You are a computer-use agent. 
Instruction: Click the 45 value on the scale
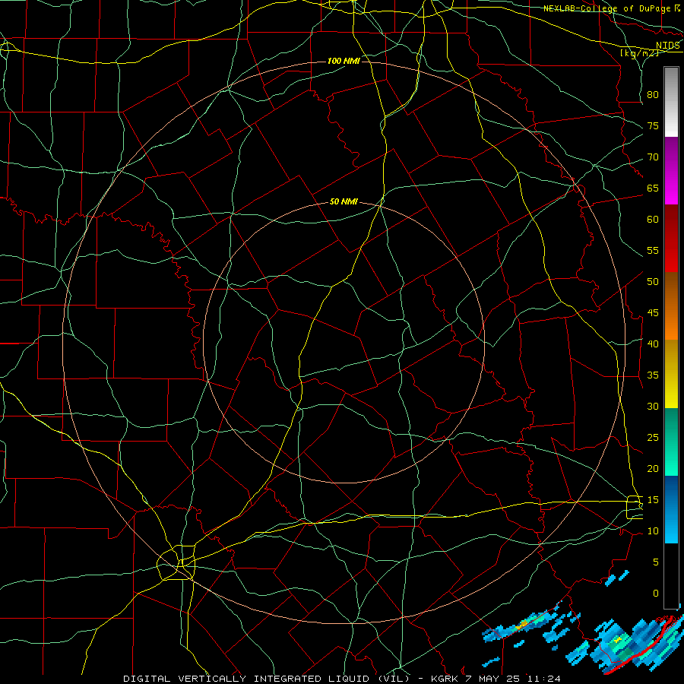pyautogui.click(x=653, y=313)
